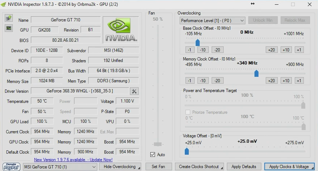Click the Revision value B1

(x=90, y=30)
